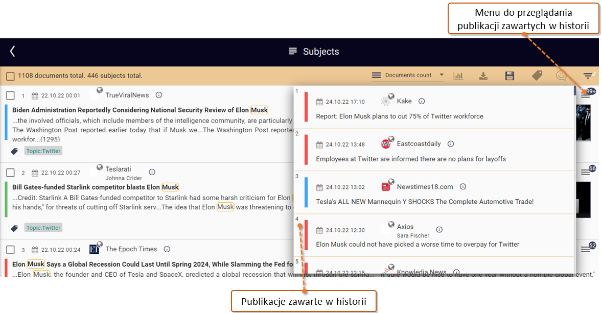Open Elon Musk Global Recession article title
The width and height of the screenshot is (602, 313).
(152, 264)
